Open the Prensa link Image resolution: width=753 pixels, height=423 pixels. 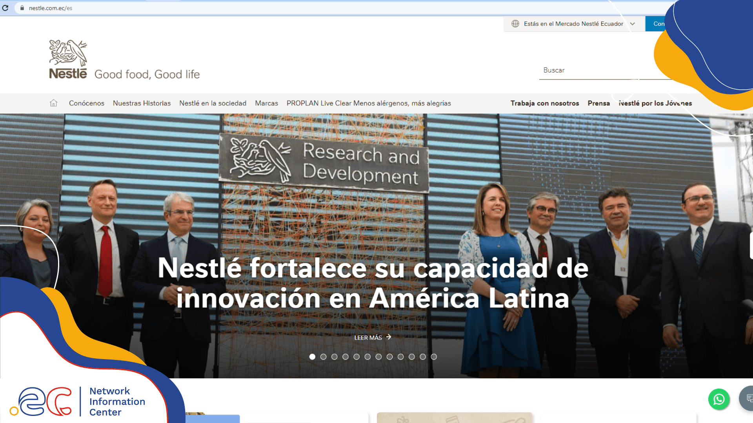click(599, 103)
